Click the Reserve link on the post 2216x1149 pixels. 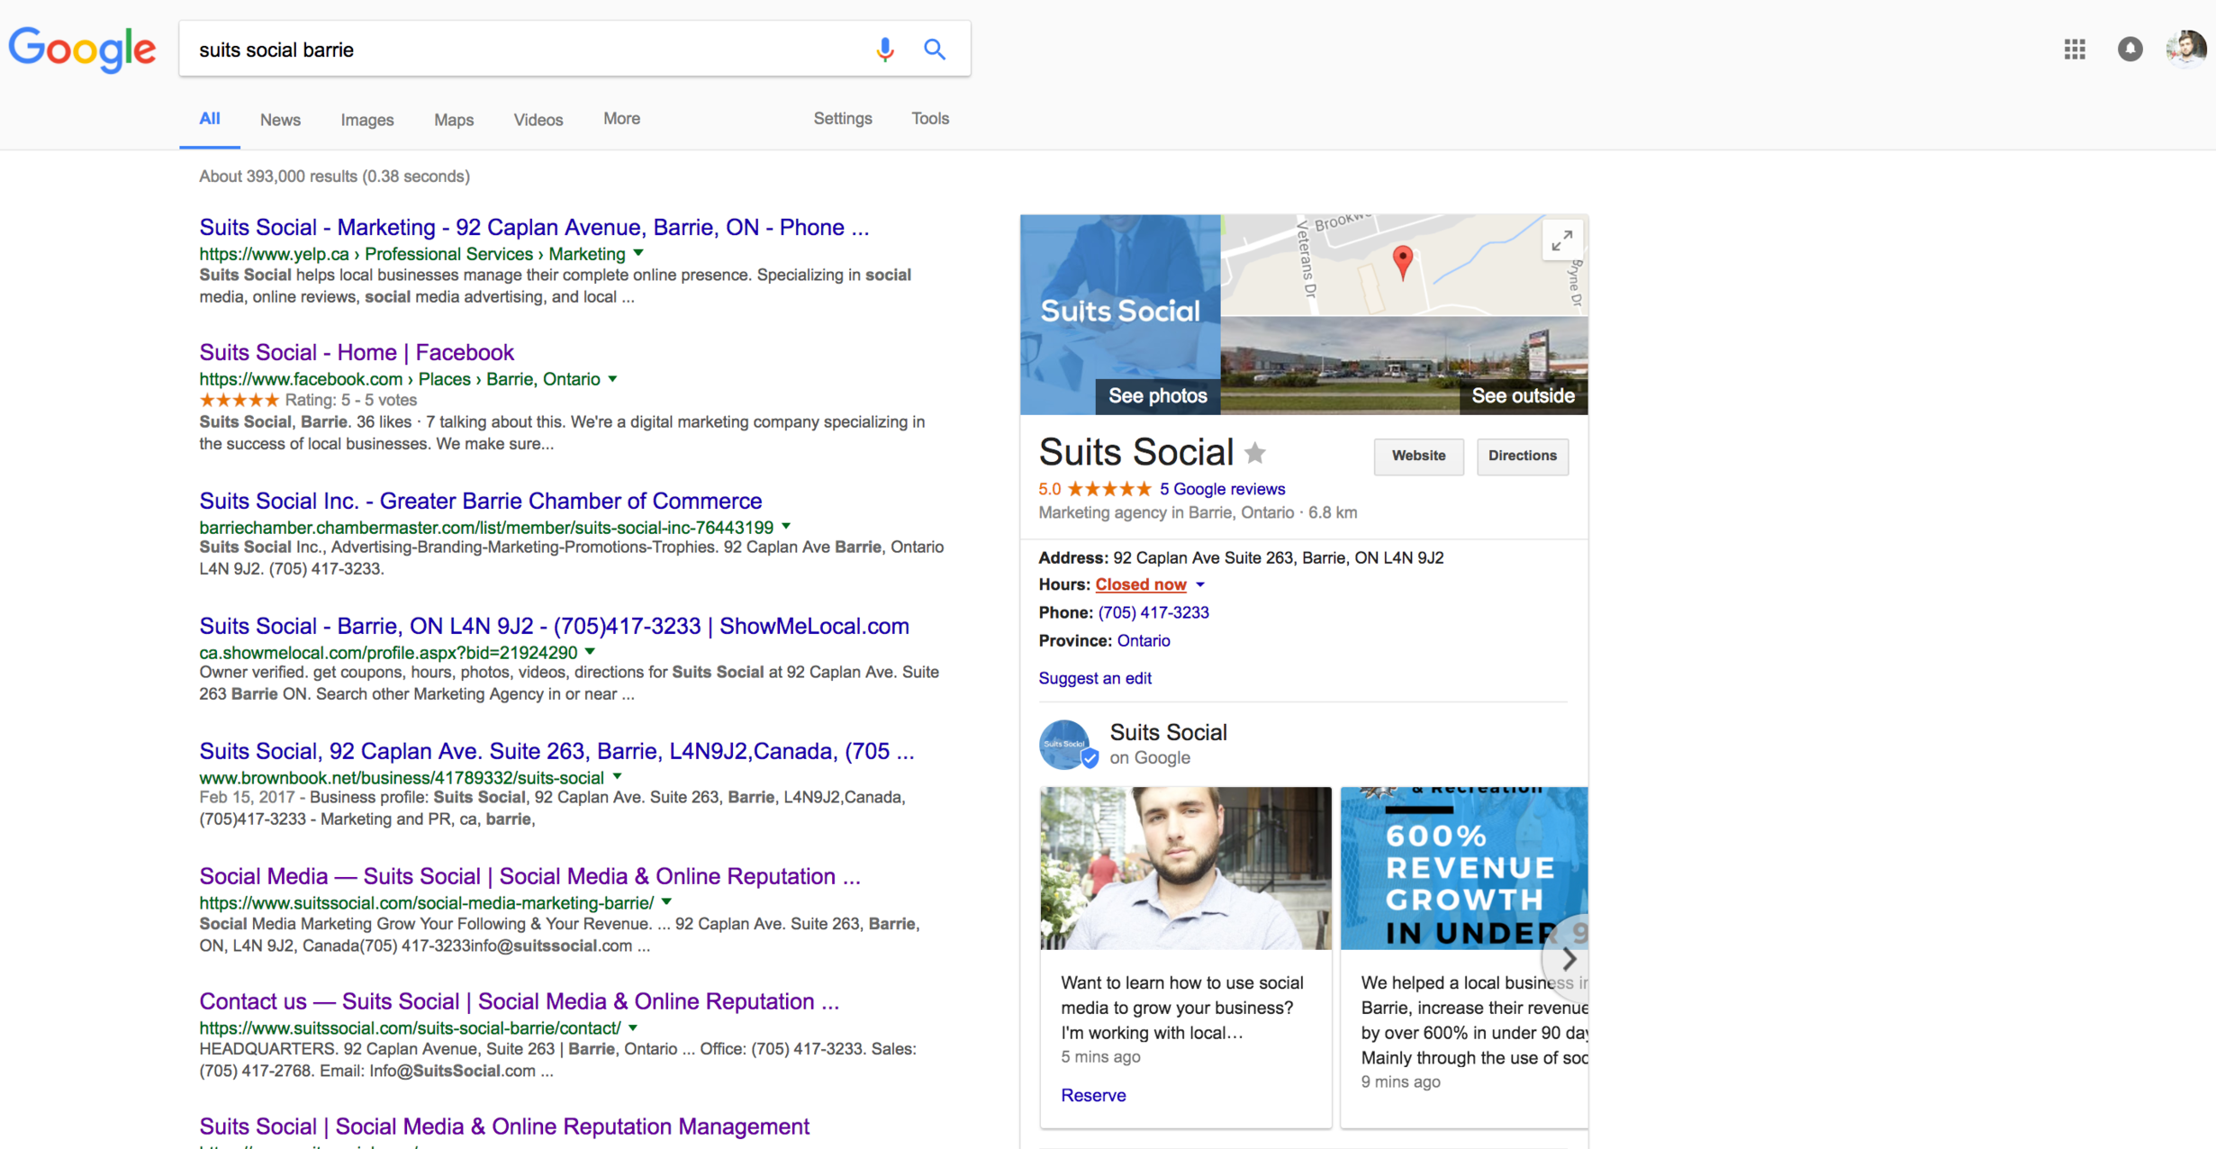[1093, 1095]
